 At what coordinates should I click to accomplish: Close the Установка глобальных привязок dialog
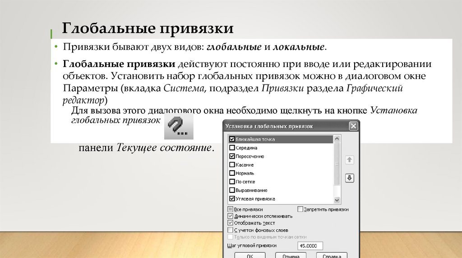pyautogui.click(x=353, y=126)
